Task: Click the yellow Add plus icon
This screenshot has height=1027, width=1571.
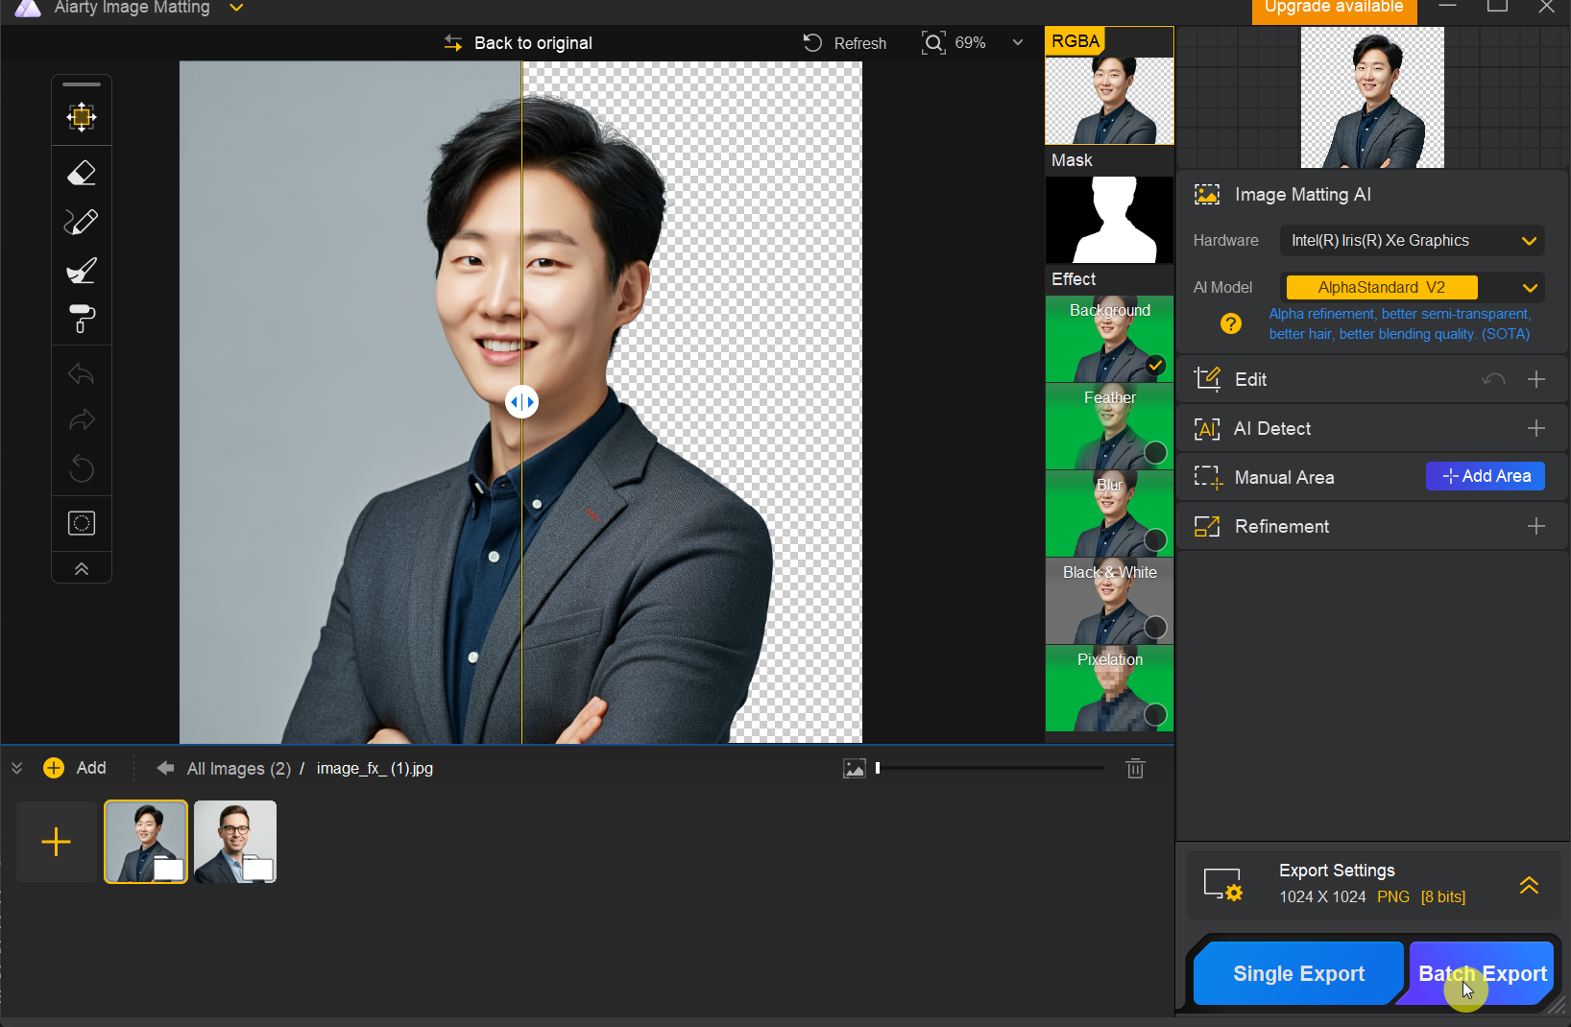Action: (54, 768)
